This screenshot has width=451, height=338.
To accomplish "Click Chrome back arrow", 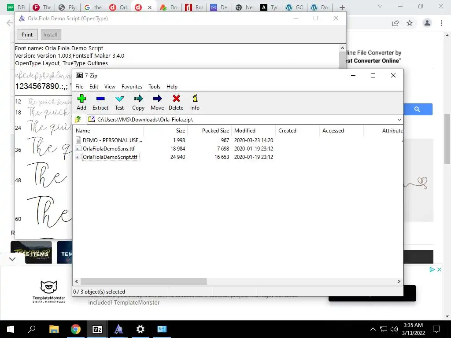I will (10, 23).
